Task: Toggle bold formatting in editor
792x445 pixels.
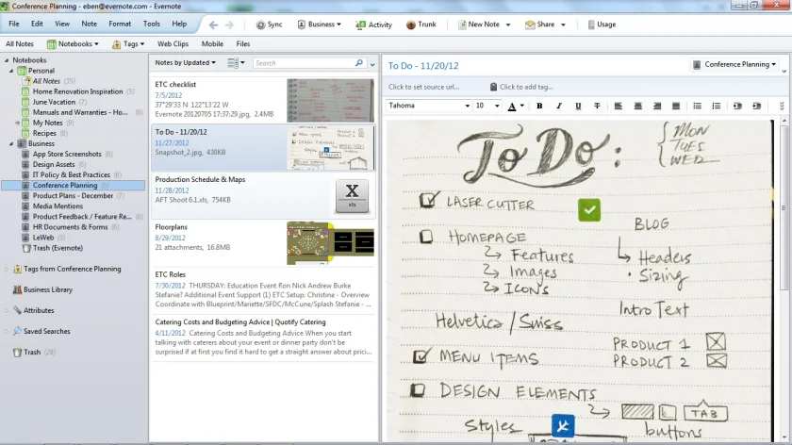Action: click(539, 107)
